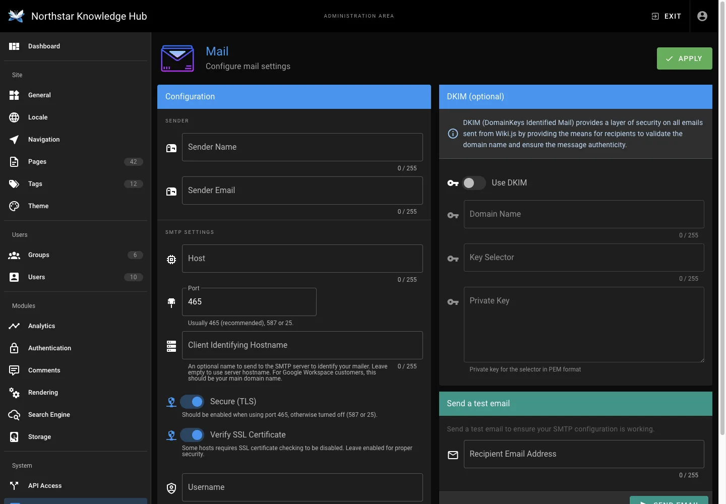Click the Locale globe icon
The height and width of the screenshot is (504, 726).
(14, 117)
